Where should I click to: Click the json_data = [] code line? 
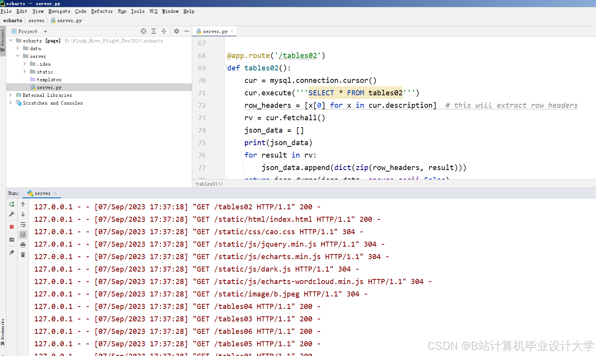(274, 130)
